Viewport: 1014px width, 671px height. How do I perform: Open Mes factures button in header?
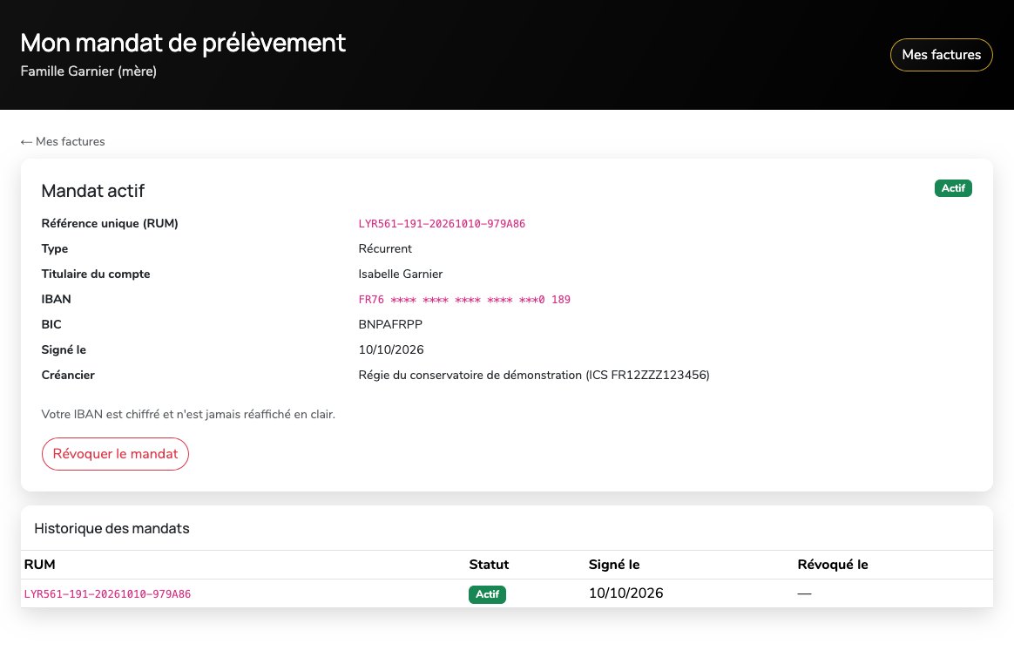[x=941, y=55]
